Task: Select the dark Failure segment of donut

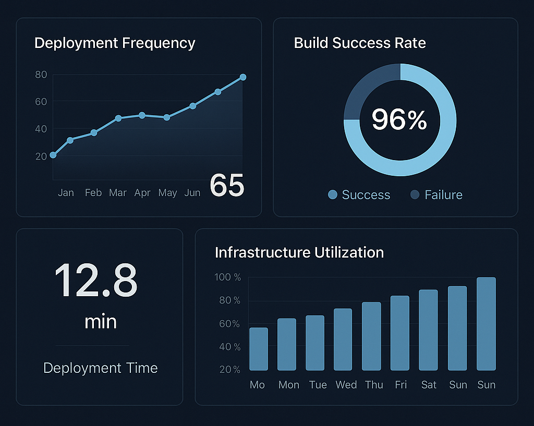Action: [x=364, y=92]
